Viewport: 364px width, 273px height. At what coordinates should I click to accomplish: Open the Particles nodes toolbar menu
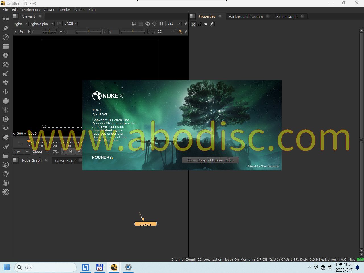(6, 110)
